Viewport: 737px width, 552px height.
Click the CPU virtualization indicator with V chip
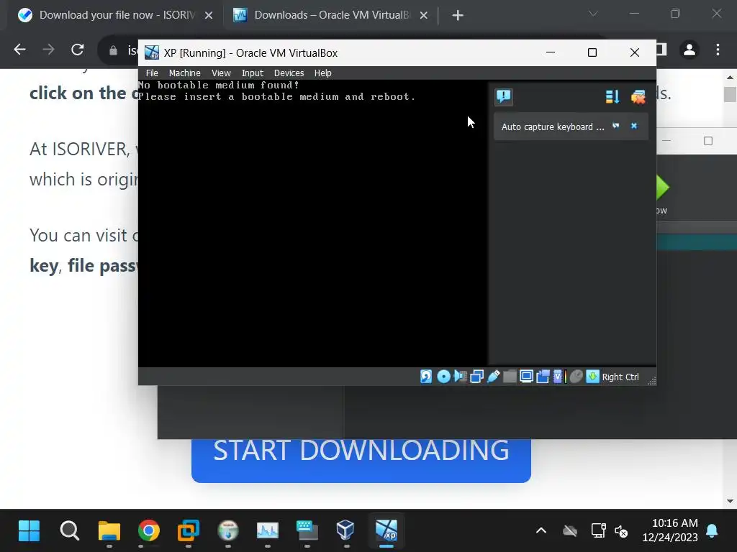(559, 377)
